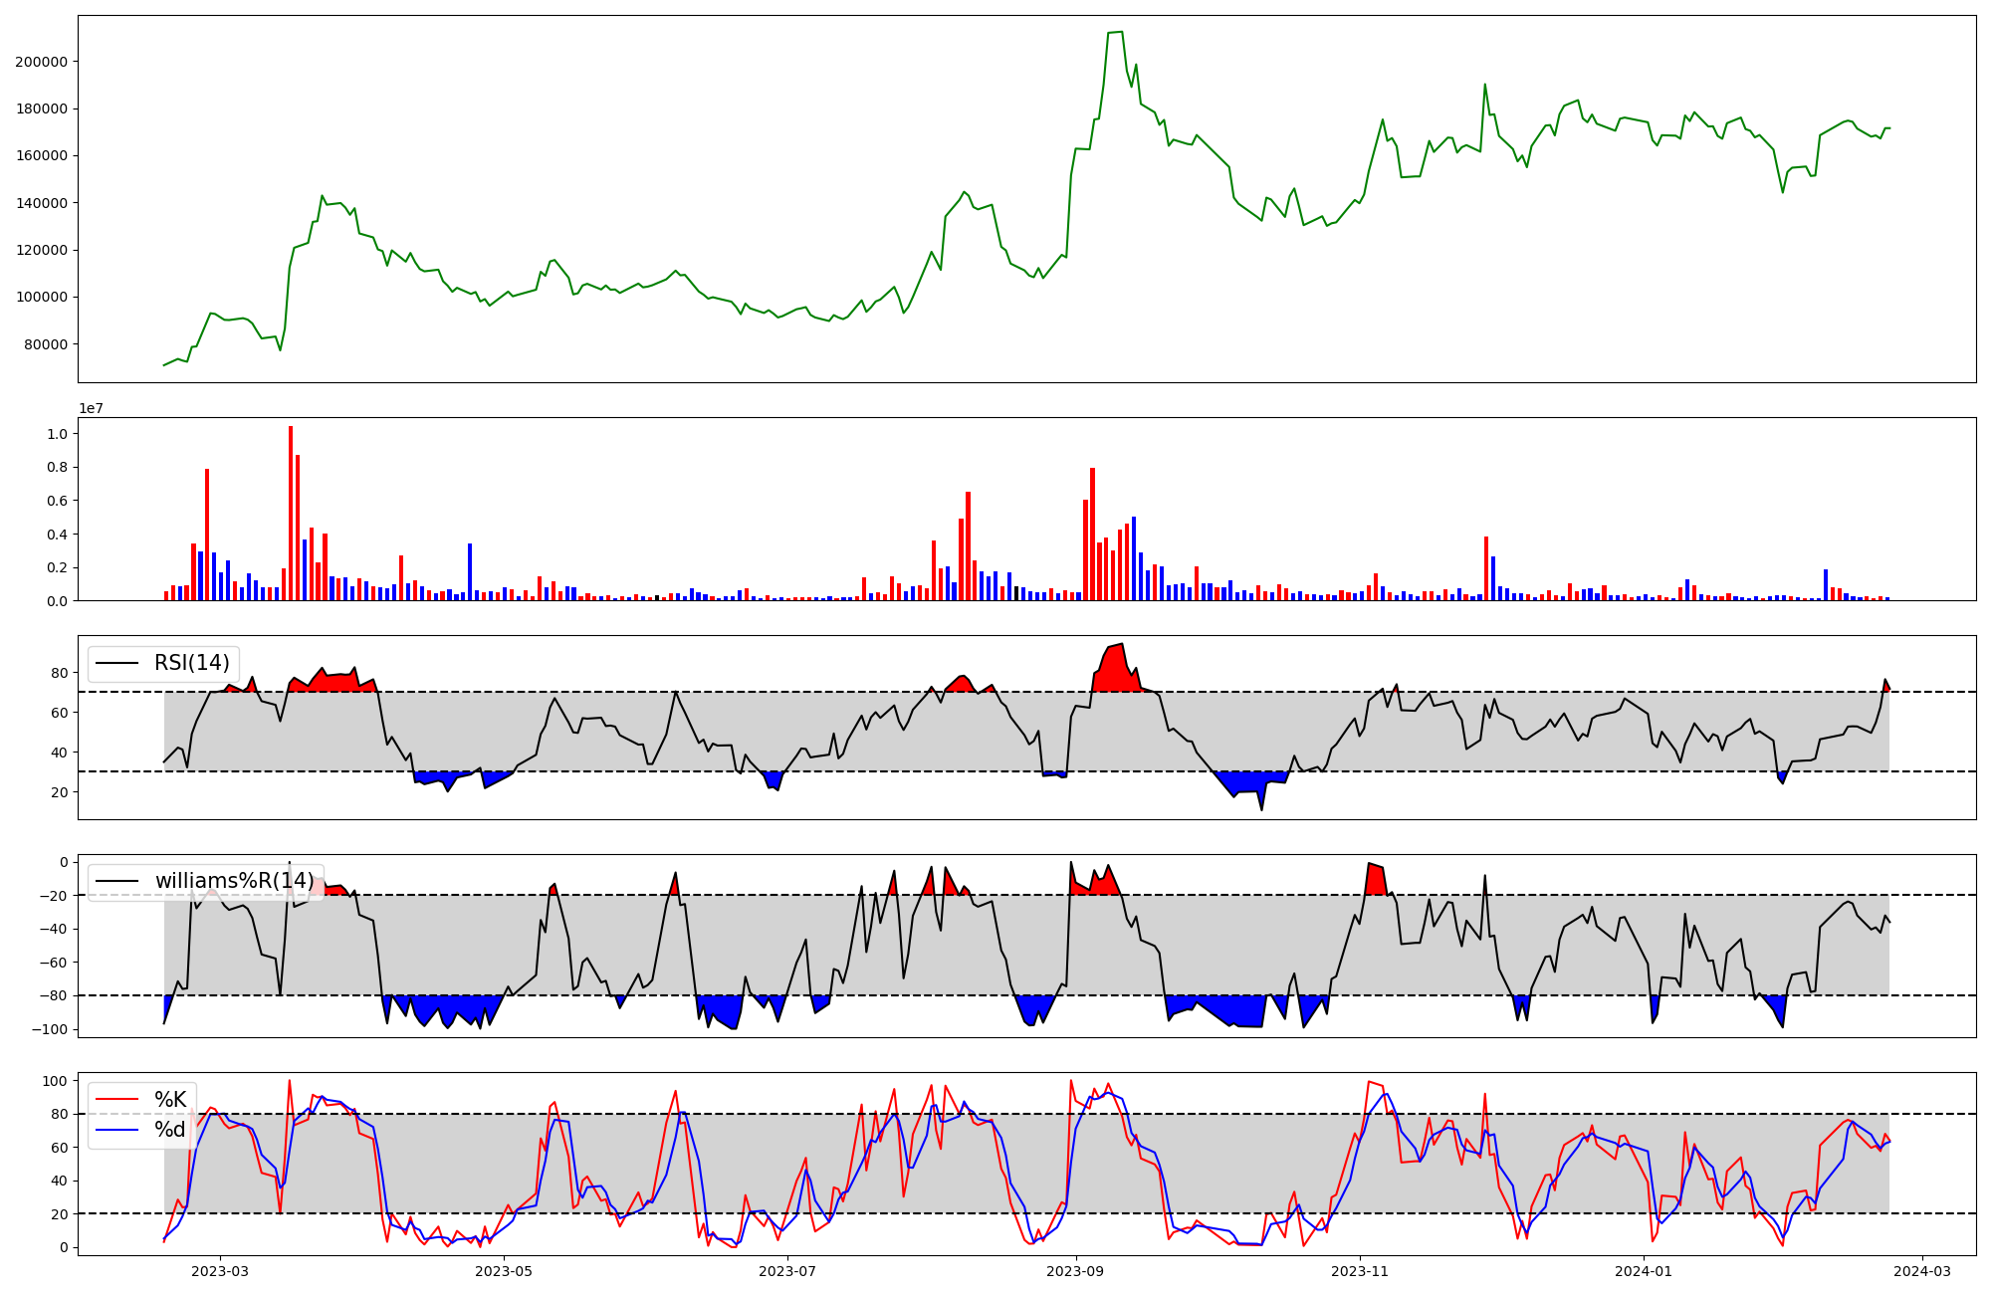Click the 80000 price axis tick label

[x=46, y=344]
